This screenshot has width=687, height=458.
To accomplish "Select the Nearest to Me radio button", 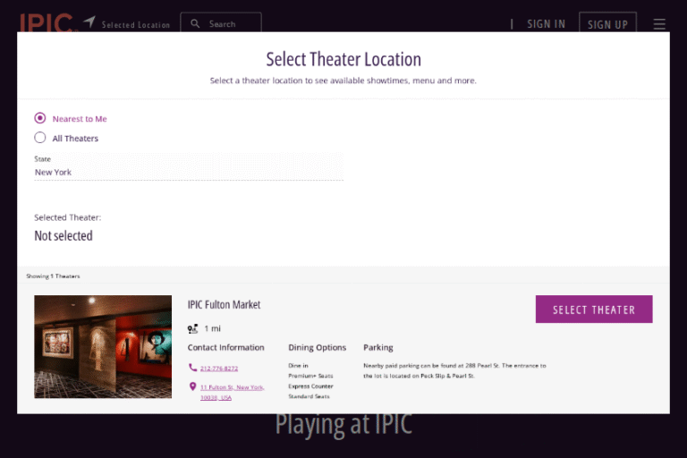I will tap(40, 118).
